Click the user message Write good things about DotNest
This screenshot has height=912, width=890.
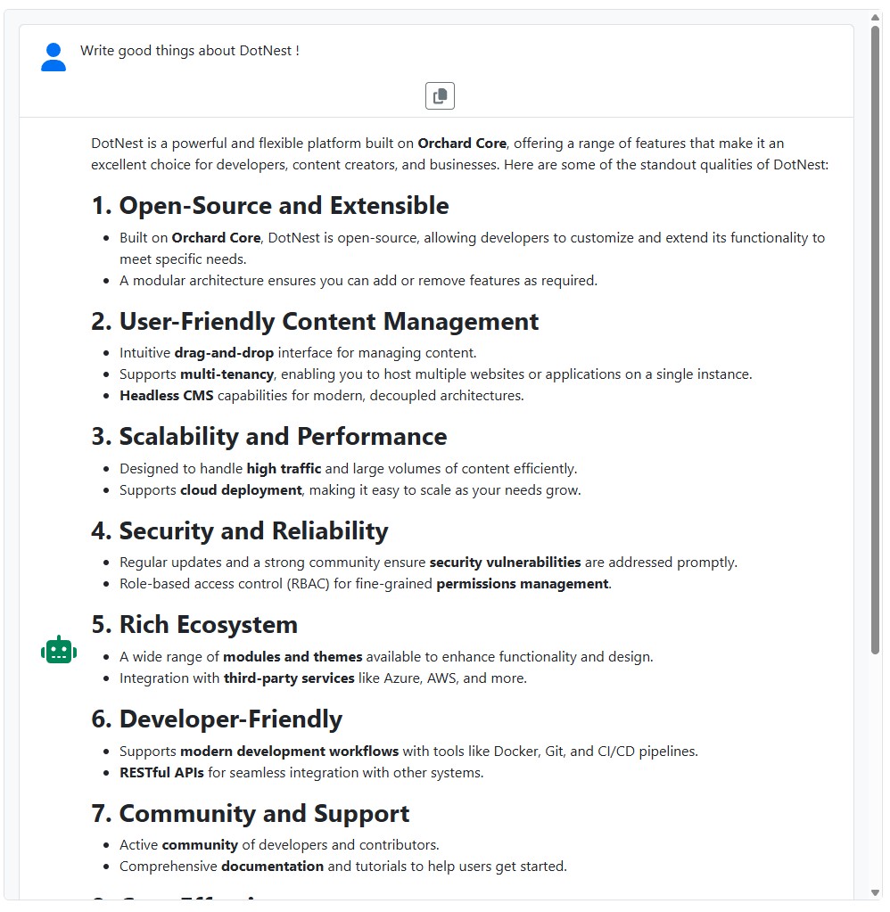(x=190, y=50)
